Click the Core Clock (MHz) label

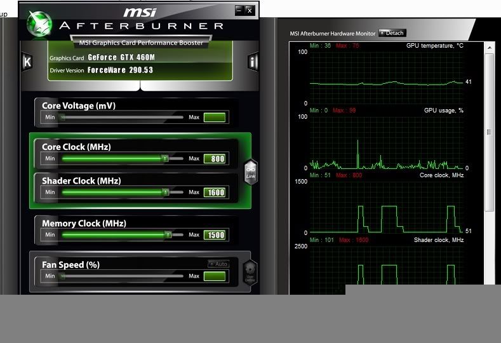pyautogui.click(x=76, y=147)
